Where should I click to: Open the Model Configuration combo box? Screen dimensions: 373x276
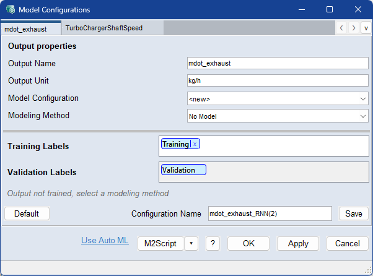point(278,98)
